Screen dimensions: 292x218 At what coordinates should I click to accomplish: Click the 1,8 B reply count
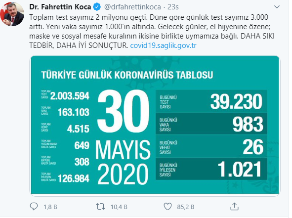pyautogui.click(x=50, y=207)
